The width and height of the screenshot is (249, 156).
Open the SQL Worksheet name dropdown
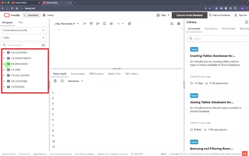click(x=78, y=24)
